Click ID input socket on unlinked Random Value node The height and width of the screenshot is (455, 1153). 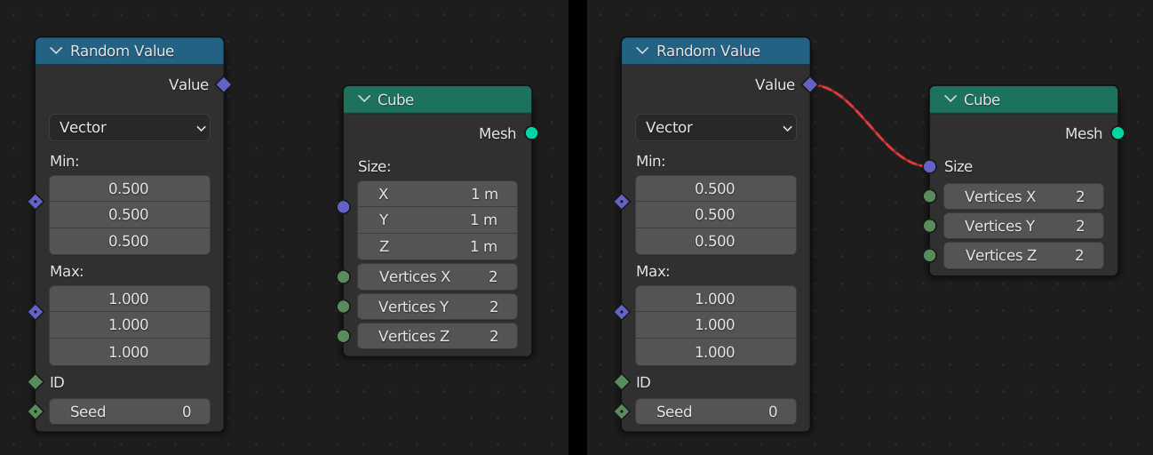coord(36,382)
